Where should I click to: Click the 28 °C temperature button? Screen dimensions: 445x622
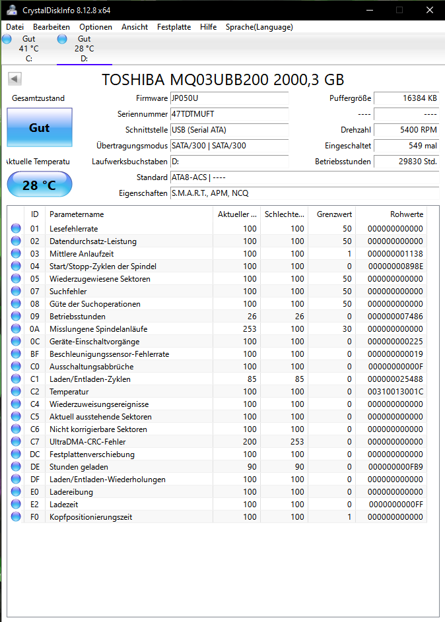(40, 185)
